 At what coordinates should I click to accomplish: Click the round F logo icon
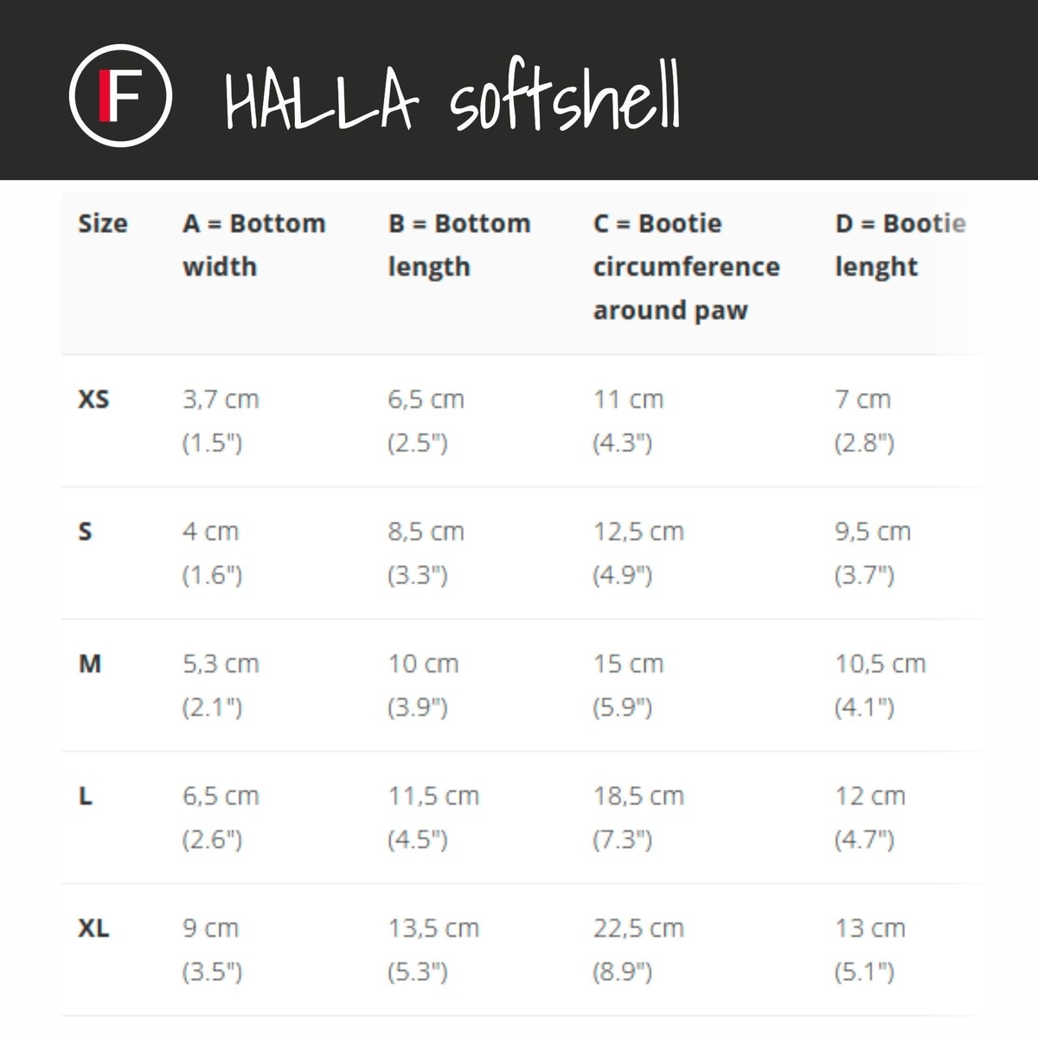(x=120, y=95)
